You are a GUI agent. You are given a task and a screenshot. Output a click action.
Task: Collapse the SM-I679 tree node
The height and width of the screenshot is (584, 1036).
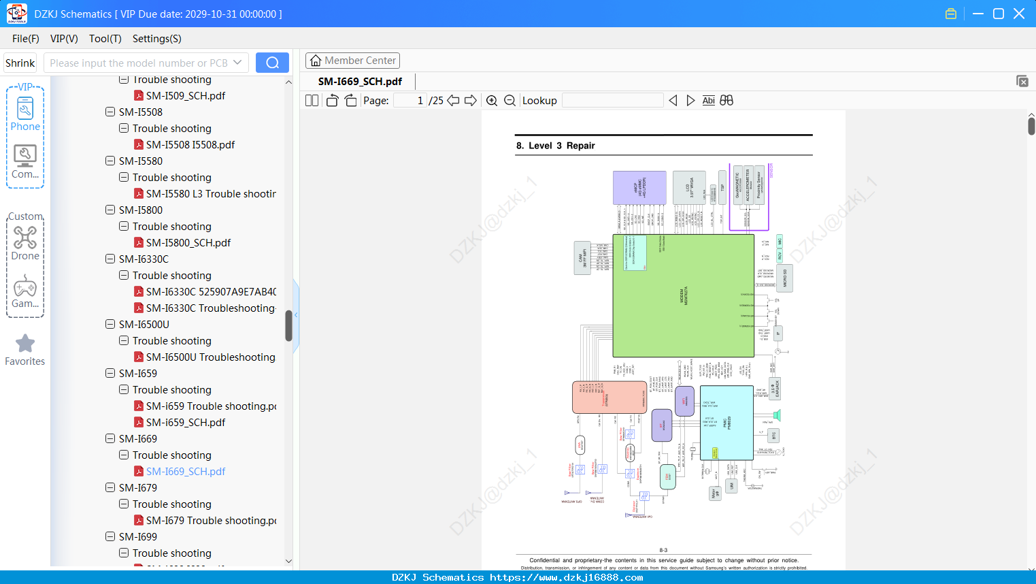[110, 488]
